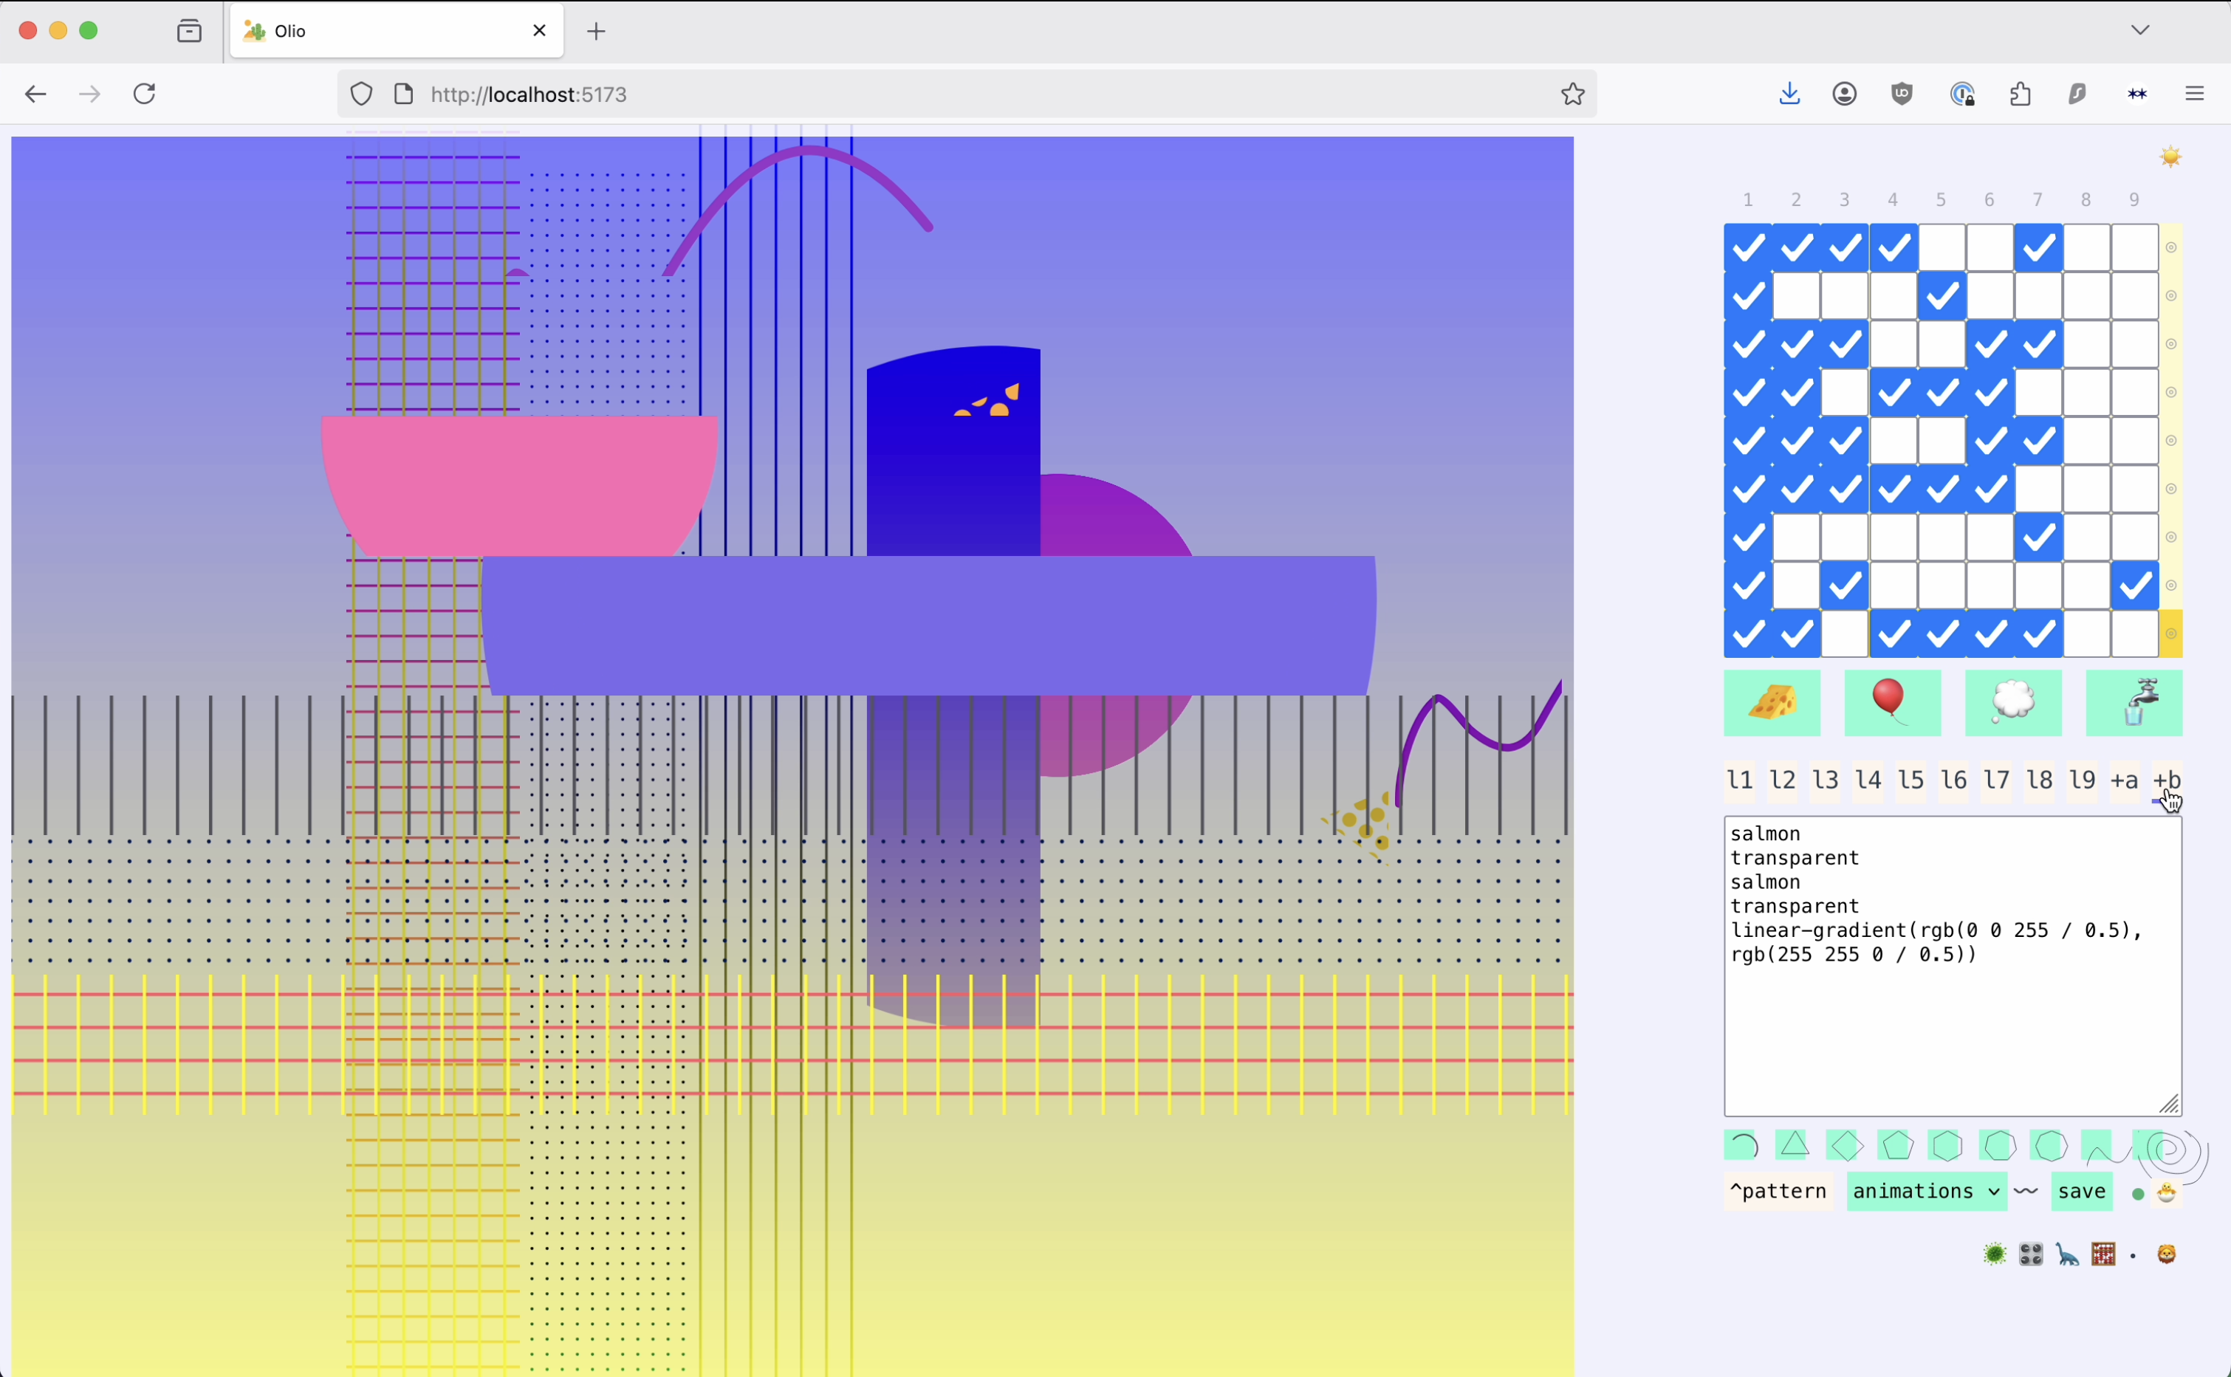This screenshot has width=2231, height=1377.
Task: Uncheck the row 8, column 9 checkbox
Action: tap(2134, 586)
